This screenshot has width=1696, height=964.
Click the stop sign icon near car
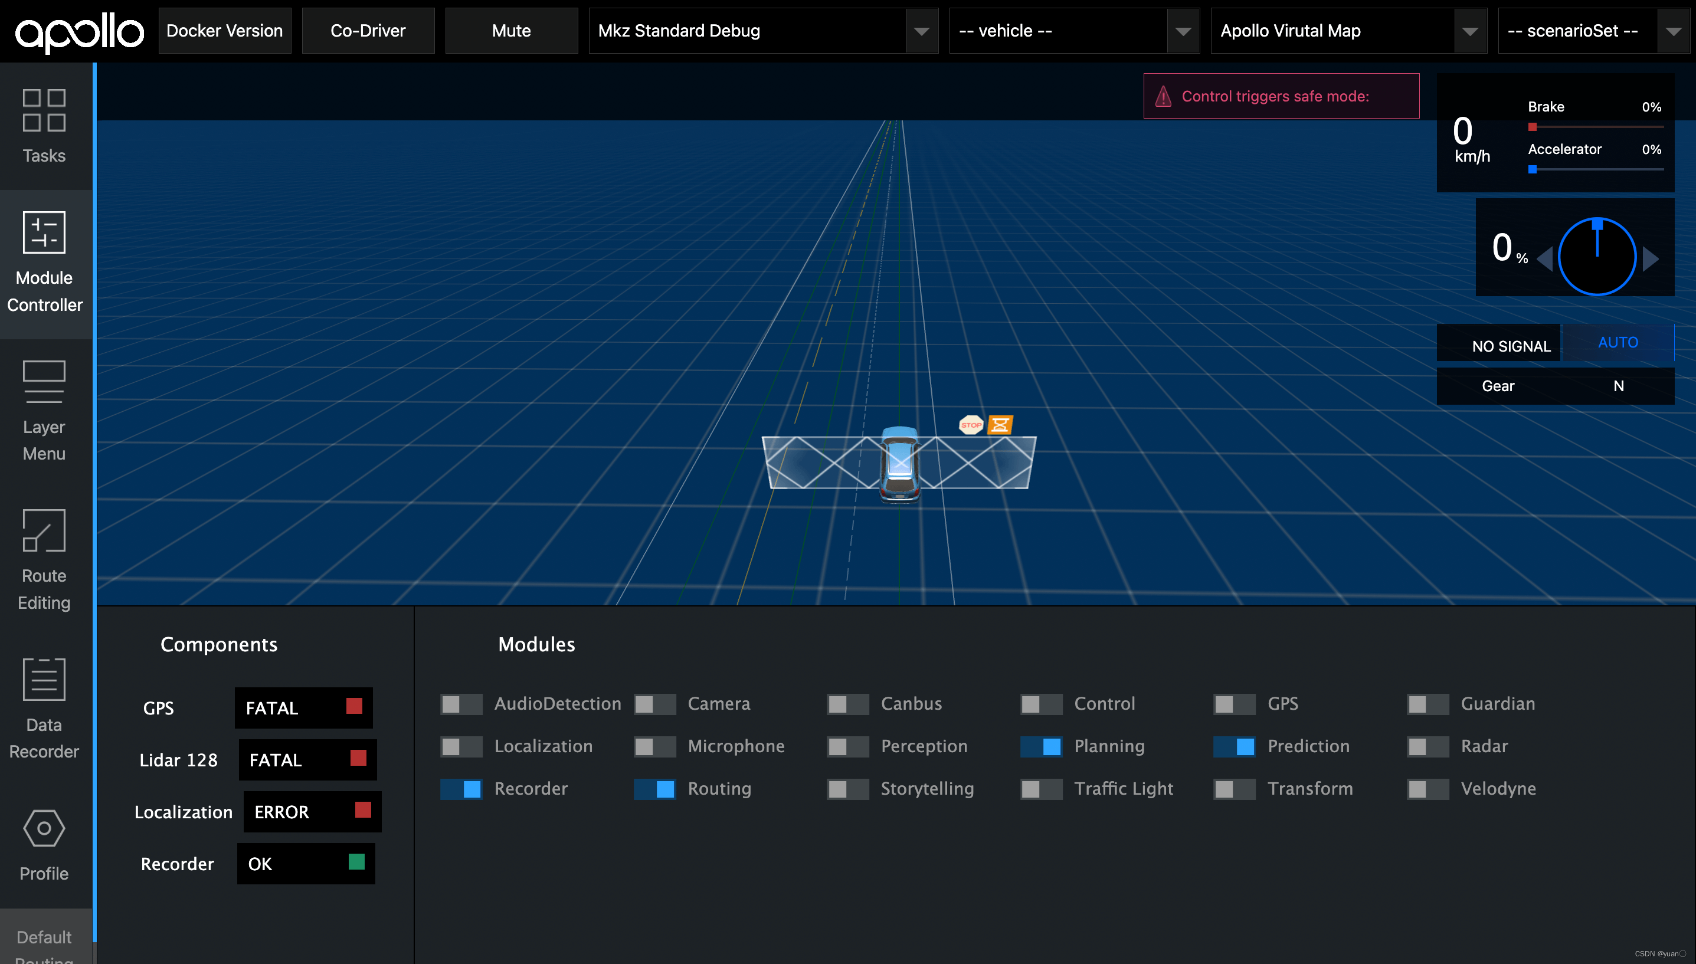(x=971, y=425)
